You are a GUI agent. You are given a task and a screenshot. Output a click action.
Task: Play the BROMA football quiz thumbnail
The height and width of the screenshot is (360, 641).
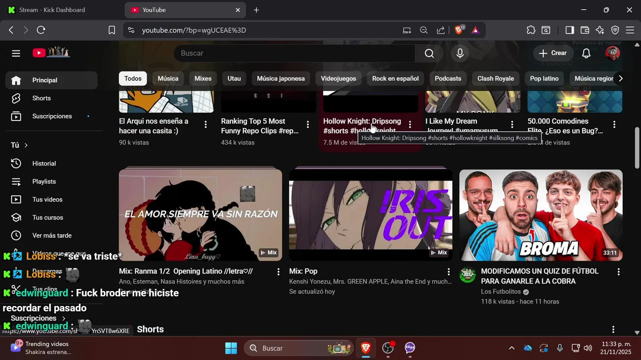pos(541,215)
